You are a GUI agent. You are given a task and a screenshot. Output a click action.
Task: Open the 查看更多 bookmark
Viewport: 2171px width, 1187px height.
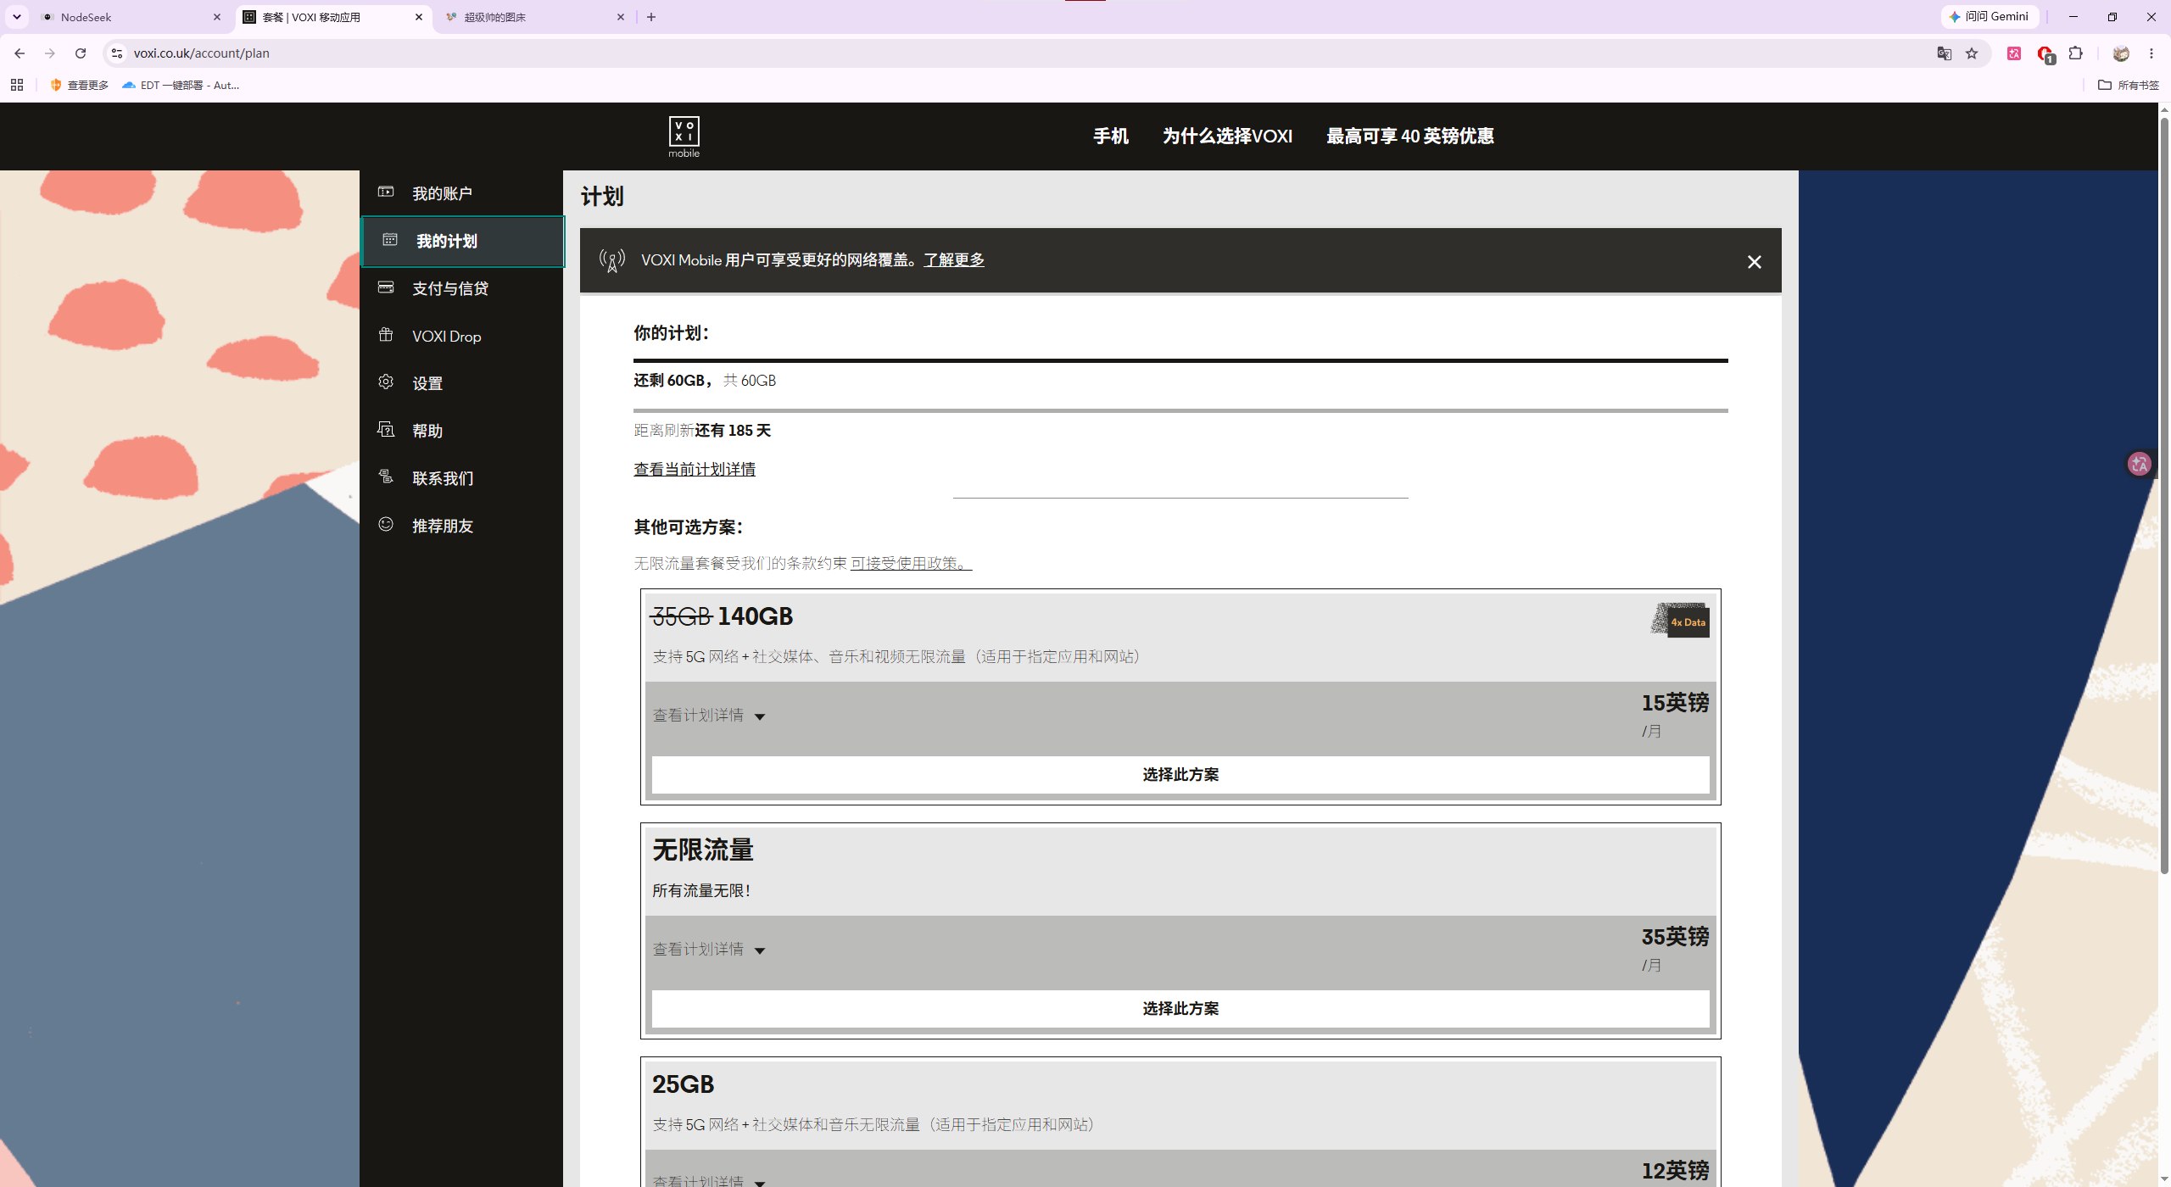click(x=80, y=85)
